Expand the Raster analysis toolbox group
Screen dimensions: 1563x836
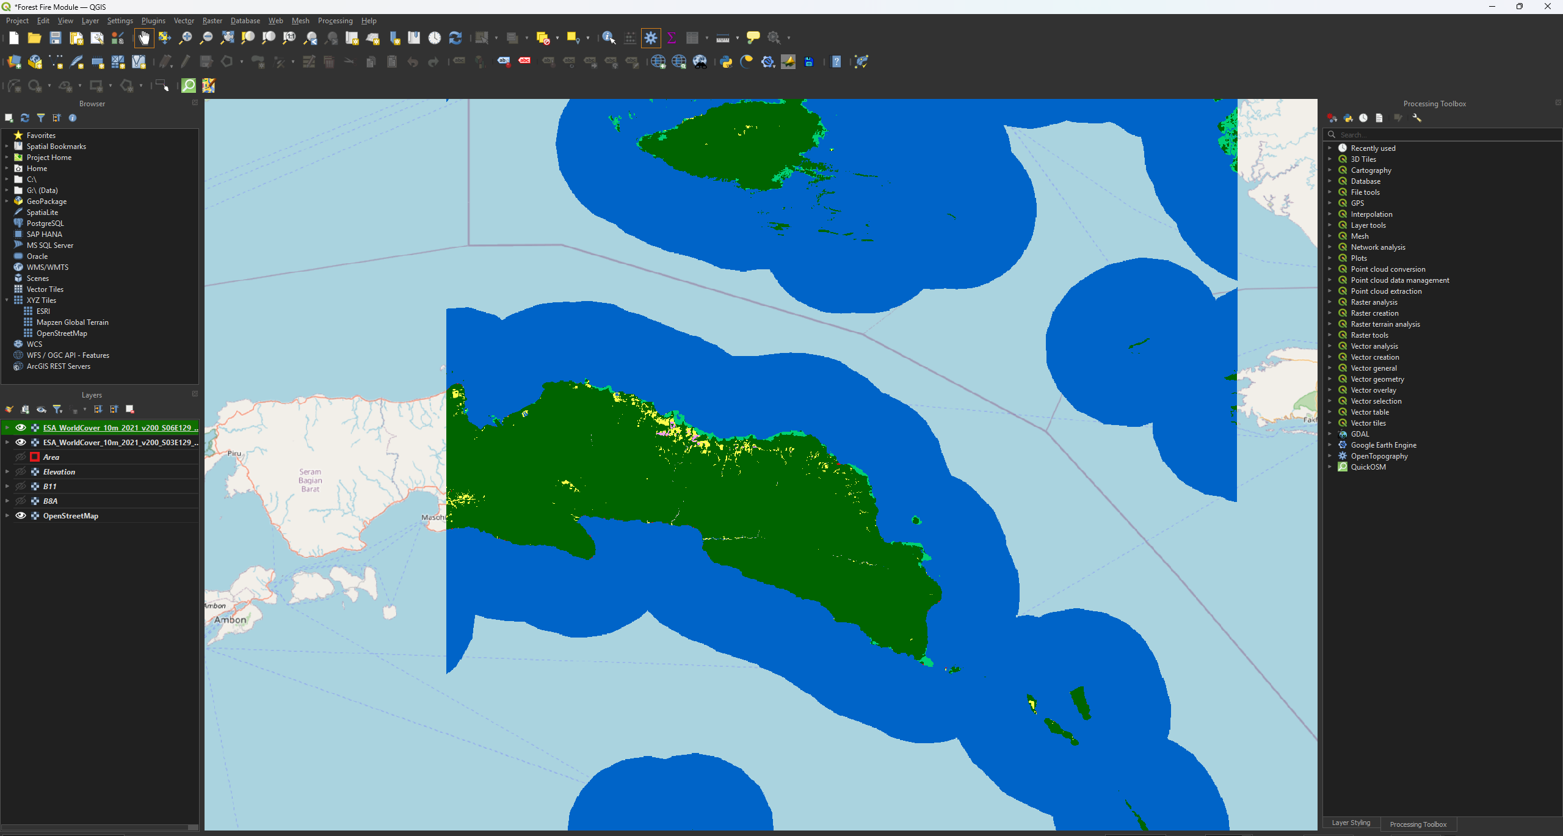tap(1330, 302)
